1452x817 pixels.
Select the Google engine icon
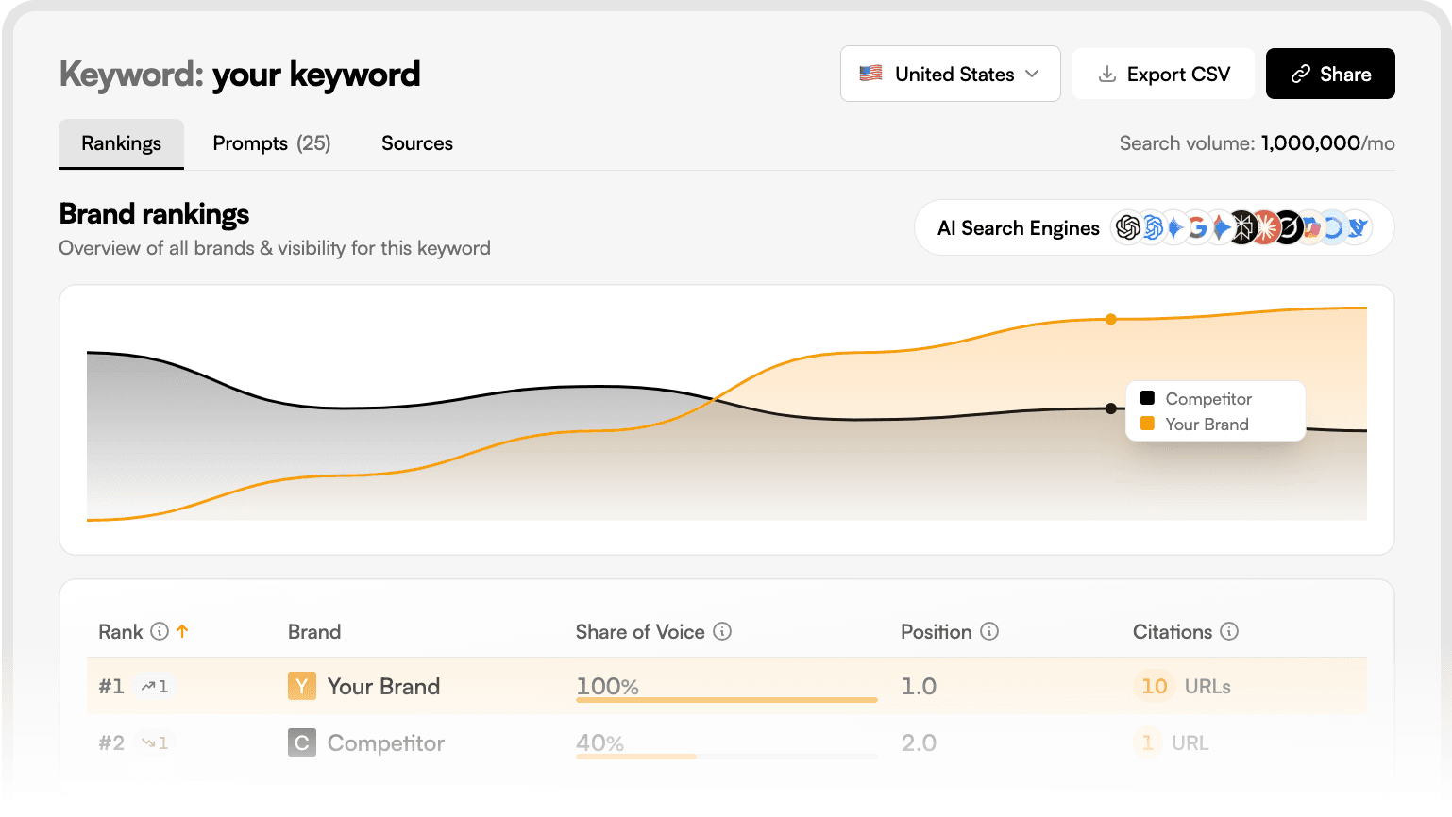[1196, 227]
